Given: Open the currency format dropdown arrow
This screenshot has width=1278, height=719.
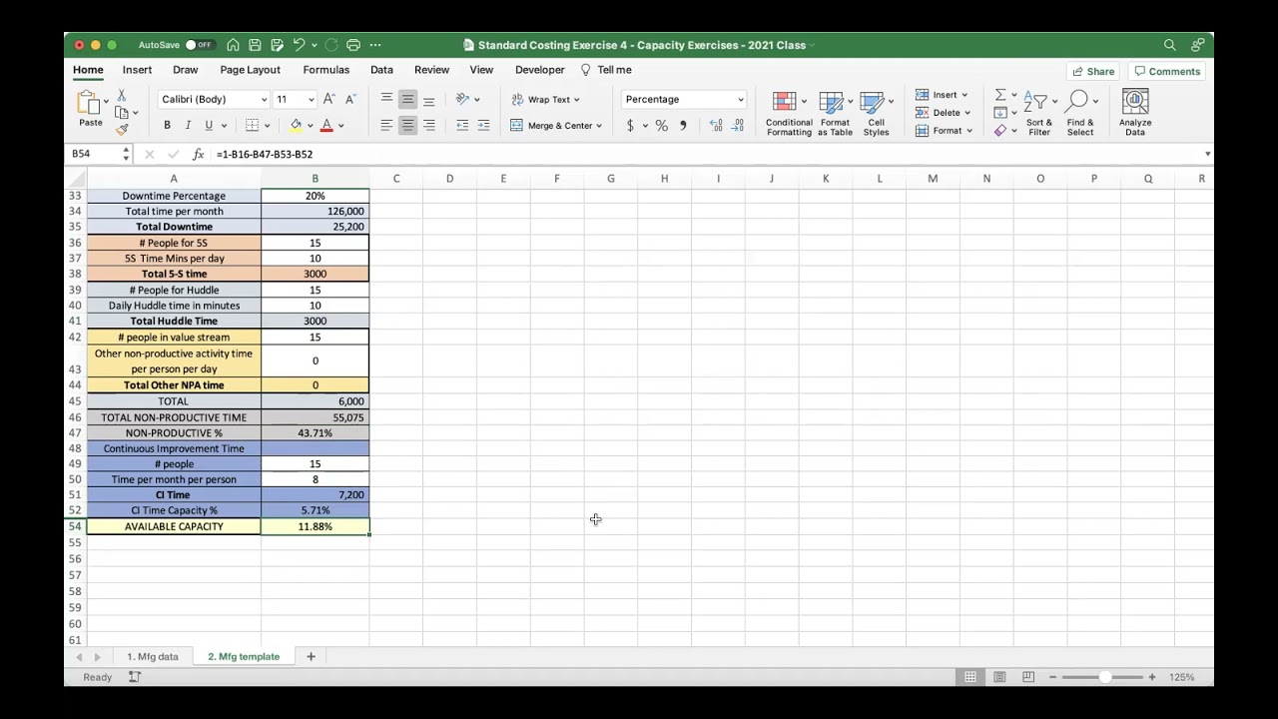Looking at the screenshot, I should (645, 126).
